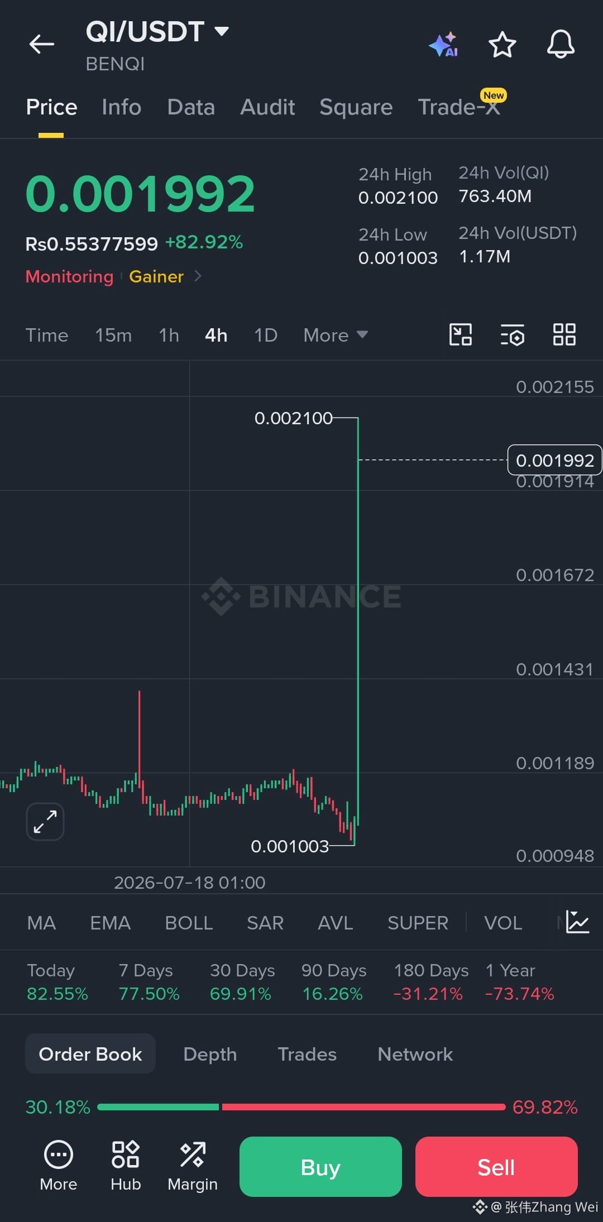Tap the Rs0.55377599 converted price
This screenshot has height=1222, width=603.
click(x=92, y=244)
